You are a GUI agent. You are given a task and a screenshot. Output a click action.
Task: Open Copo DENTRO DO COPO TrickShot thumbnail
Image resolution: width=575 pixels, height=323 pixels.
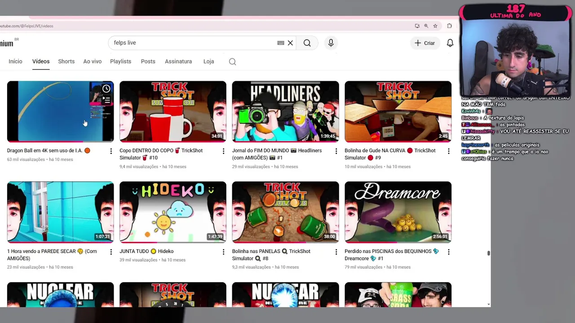pos(173,111)
